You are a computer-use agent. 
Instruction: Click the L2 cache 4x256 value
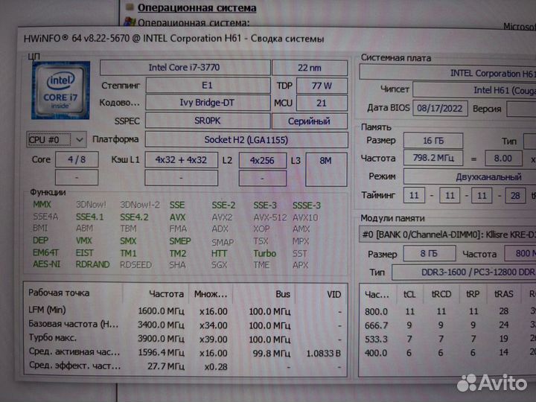(x=262, y=160)
